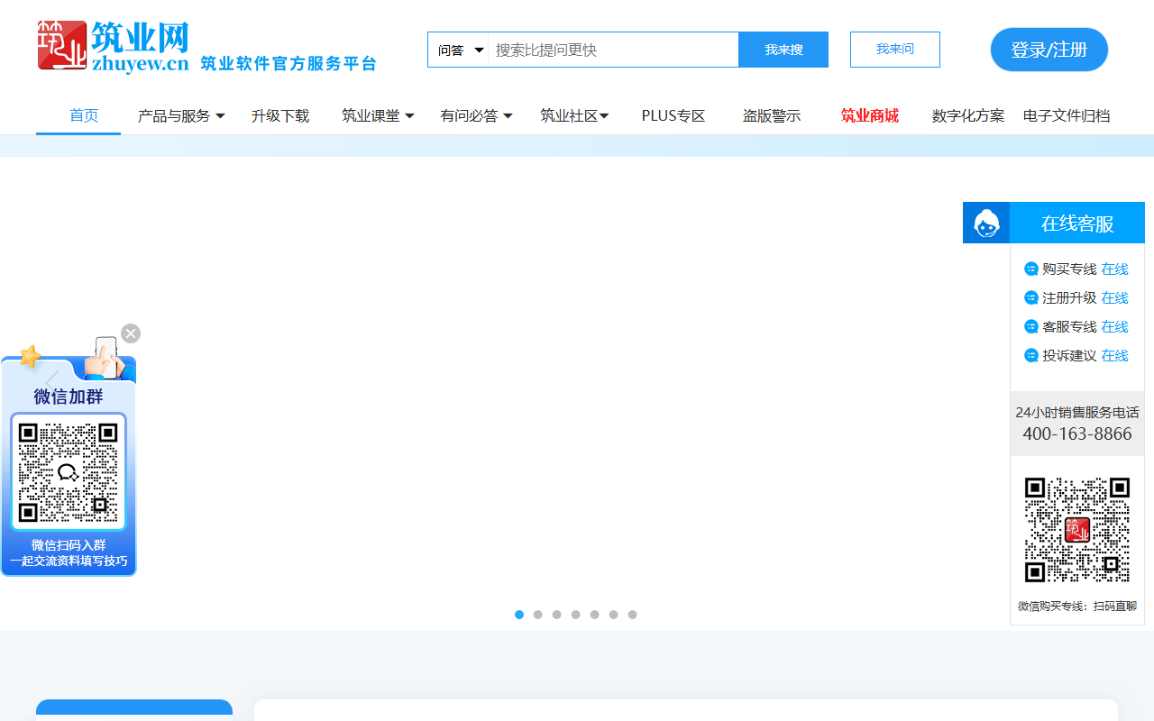Expand the 有问必答 menu
The width and height of the screenshot is (1154, 721).
tap(476, 115)
